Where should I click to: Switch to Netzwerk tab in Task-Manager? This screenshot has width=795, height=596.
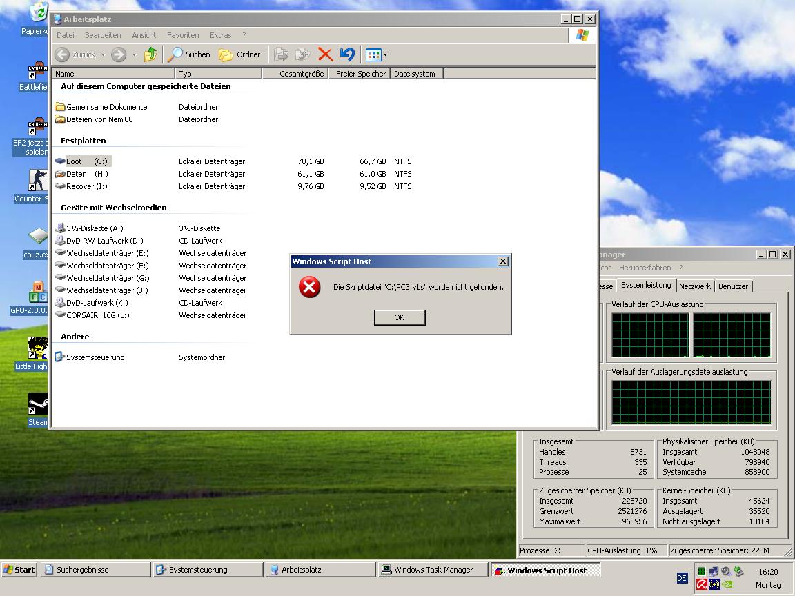pos(695,286)
